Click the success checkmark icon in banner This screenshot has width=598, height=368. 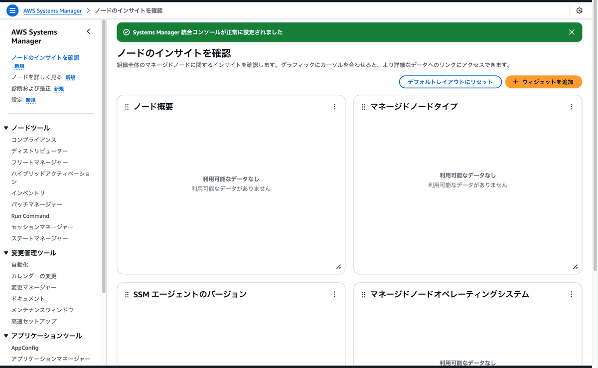(x=127, y=32)
